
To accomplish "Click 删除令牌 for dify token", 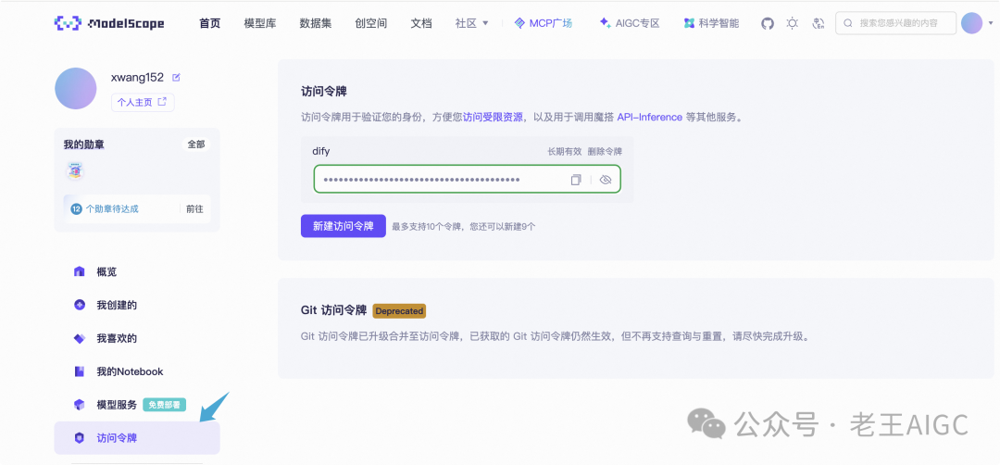I will coord(606,152).
